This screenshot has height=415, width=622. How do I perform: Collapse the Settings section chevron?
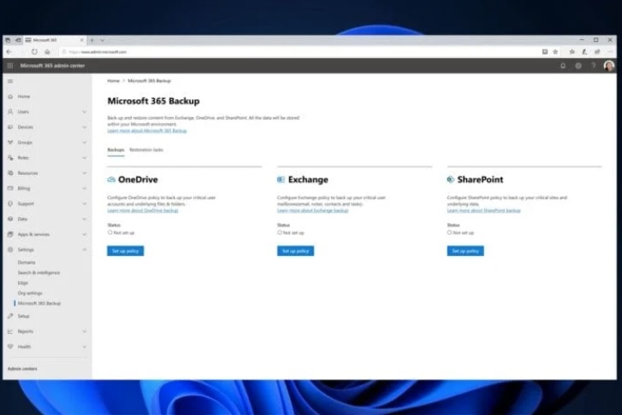pyautogui.click(x=85, y=250)
